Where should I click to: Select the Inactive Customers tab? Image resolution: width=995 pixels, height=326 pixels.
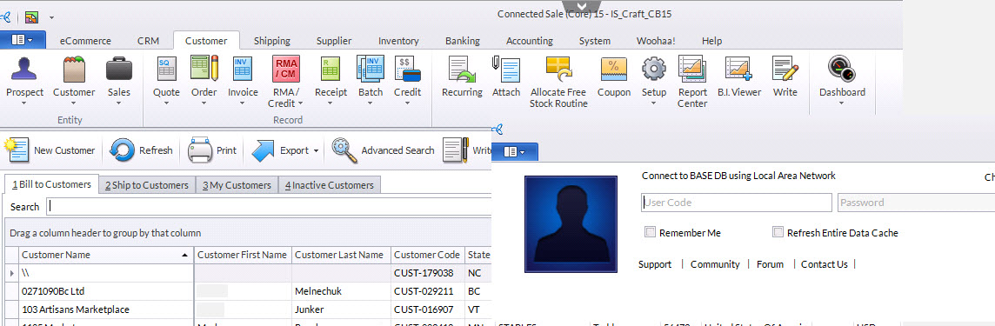pos(330,185)
